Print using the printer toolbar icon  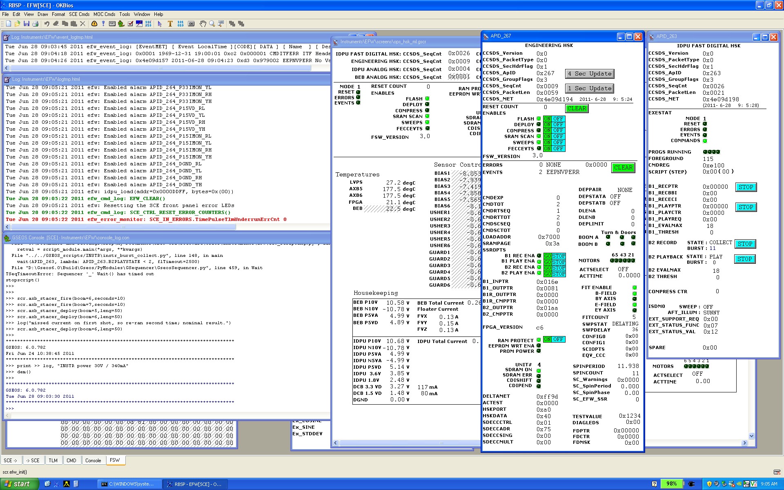coord(36,24)
